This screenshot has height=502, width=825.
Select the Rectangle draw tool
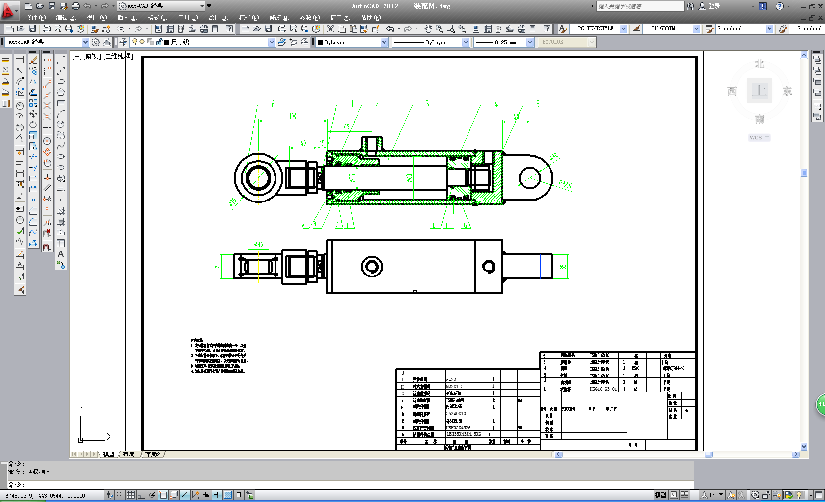(x=61, y=103)
